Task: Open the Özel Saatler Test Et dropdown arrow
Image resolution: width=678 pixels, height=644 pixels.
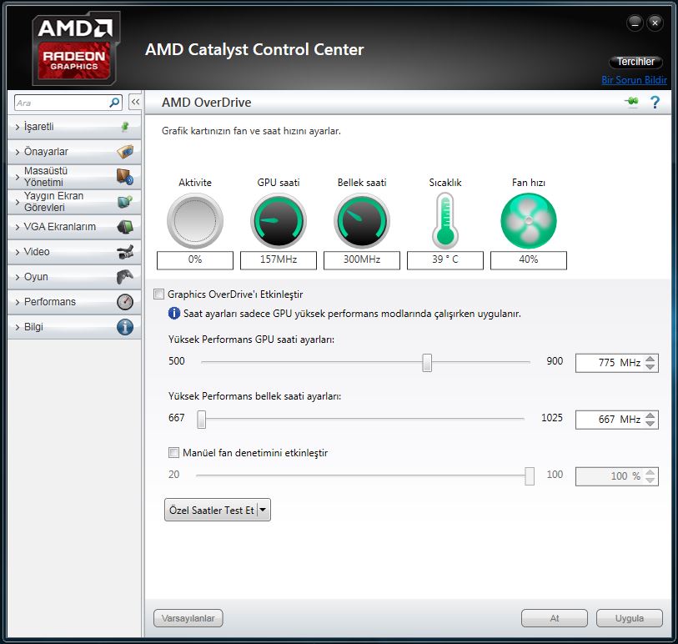Action: coord(263,510)
